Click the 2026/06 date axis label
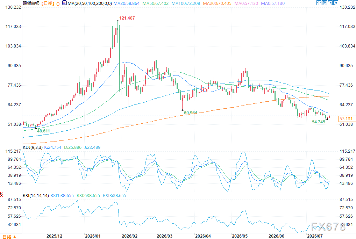 tap(276, 236)
